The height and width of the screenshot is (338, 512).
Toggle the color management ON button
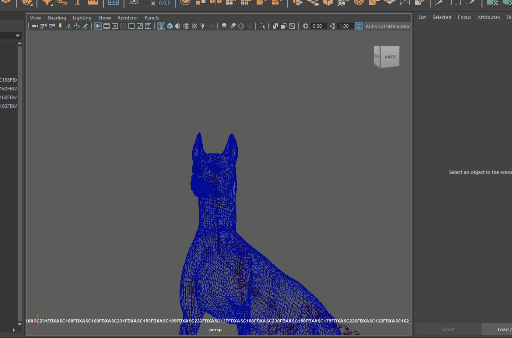(359, 26)
